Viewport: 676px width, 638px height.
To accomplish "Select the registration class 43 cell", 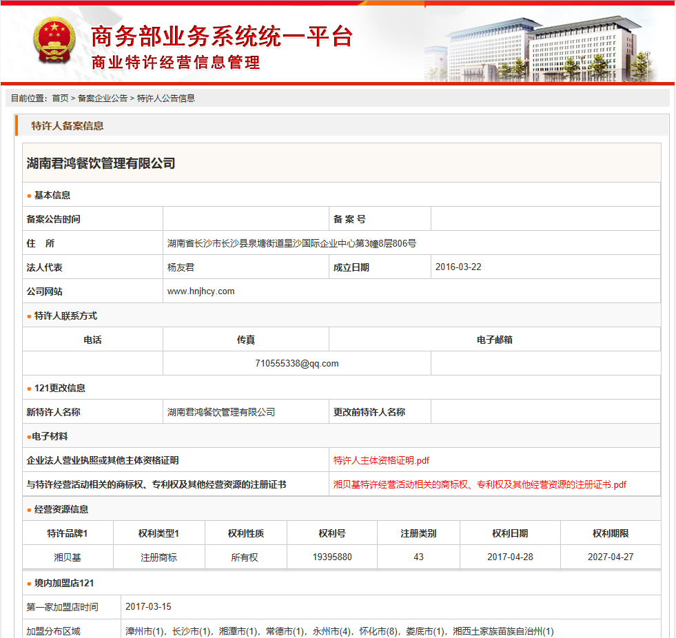I will [418, 557].
